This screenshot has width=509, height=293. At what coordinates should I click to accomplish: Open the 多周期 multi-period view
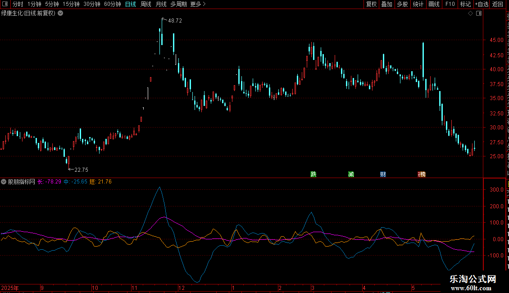click(178, 4)
